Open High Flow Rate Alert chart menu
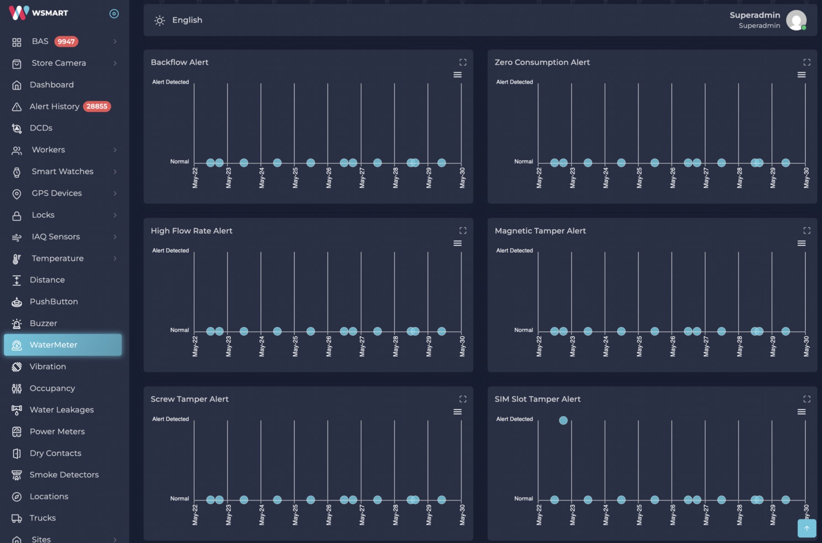The image size is (822, 543). click(x=457, y=243)
